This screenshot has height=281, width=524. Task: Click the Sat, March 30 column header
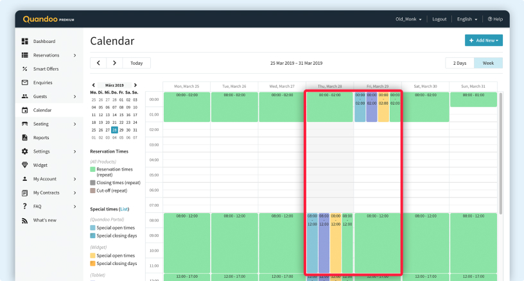coord(425,86)
